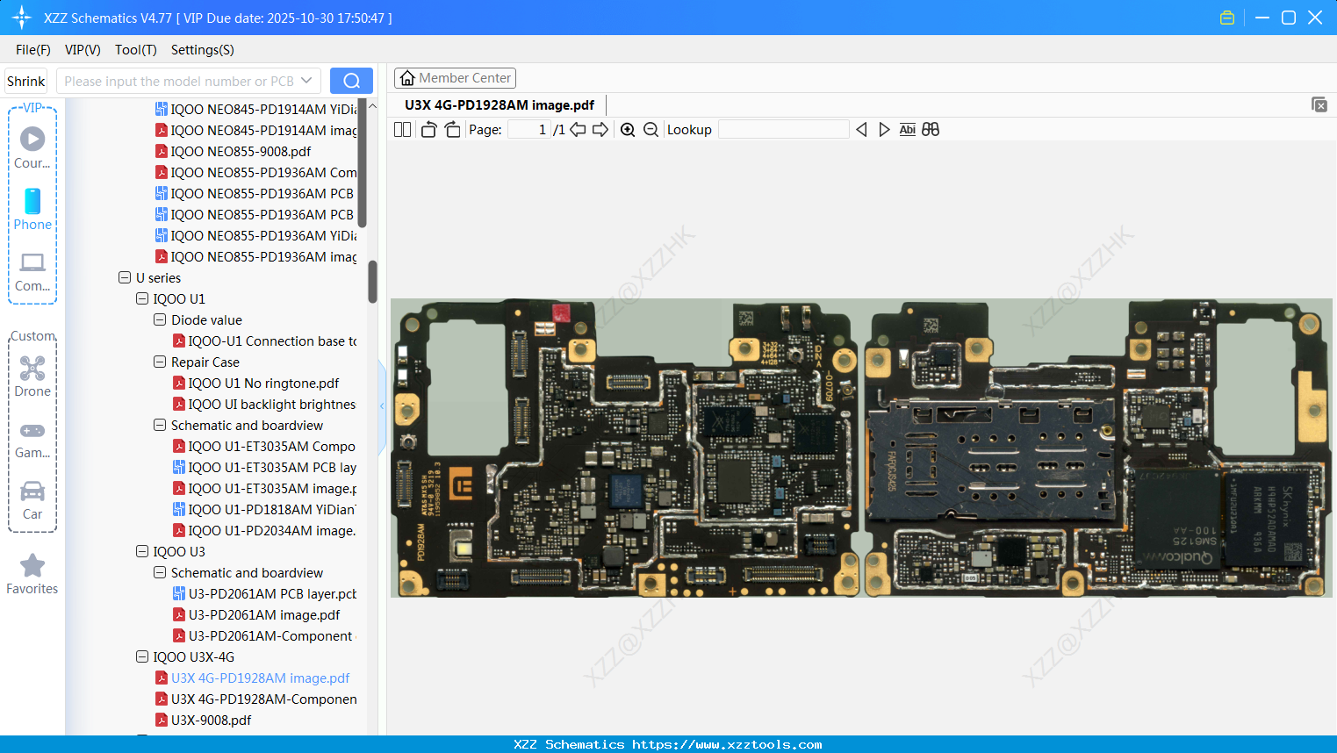Screen dimensions: 1337x753
Task: Zoom out of the PDF image
Action: pos(651,129)
